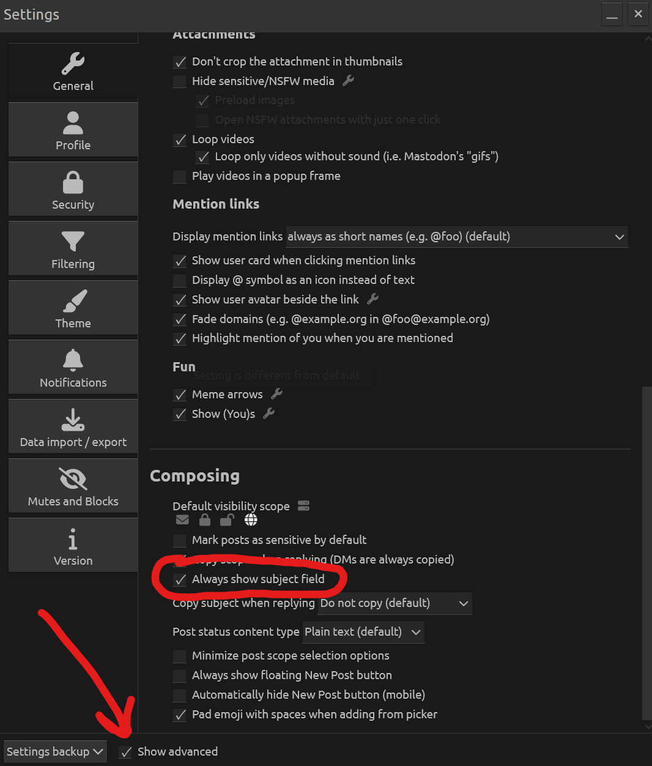
Task: Click the settings panel vertical scrollbar
Action: click(x=646, y=554)
